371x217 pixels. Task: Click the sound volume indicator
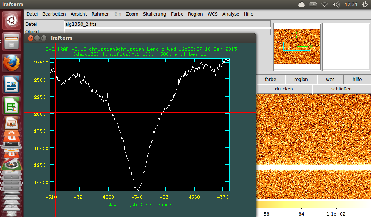pyautogui.click(x=336, y=4)
